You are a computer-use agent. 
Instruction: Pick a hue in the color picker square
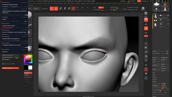tap(28, 59)
